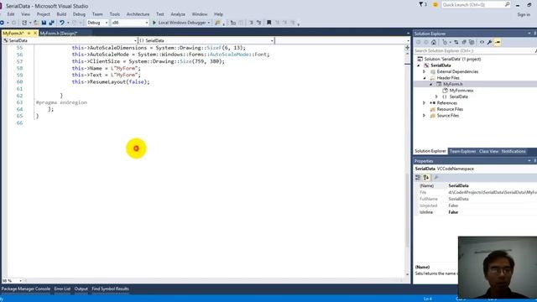Open the Output tab
This screenshot has height=302, width=537.
click(x=81, y=289)
